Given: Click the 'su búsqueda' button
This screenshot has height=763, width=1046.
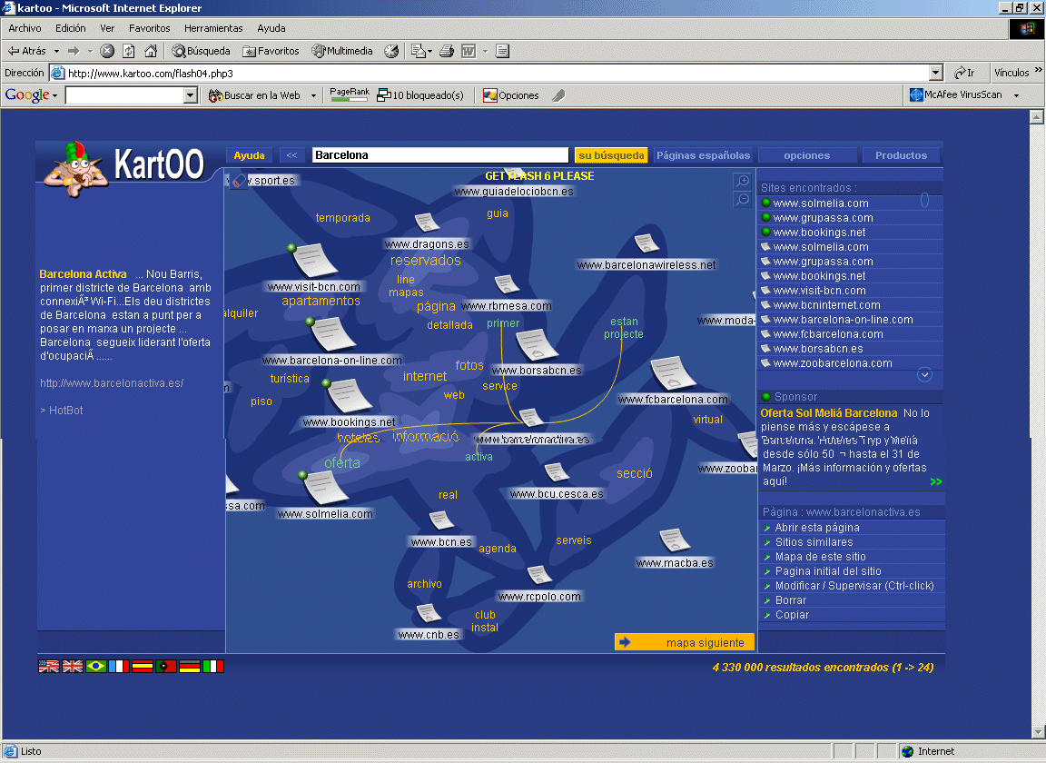Looking at the screenshot, I should [611, 155].
